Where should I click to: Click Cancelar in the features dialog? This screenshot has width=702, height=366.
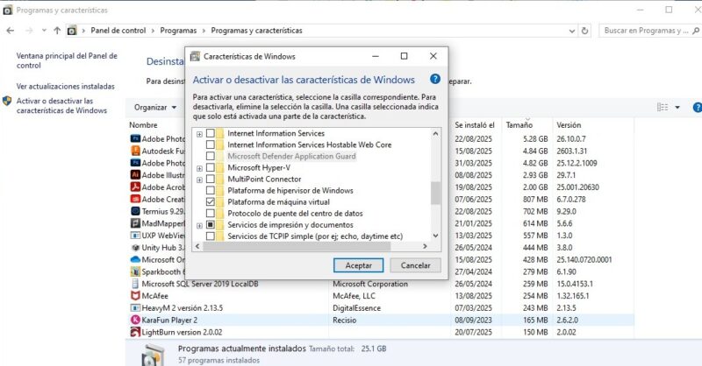coord(415,265)
